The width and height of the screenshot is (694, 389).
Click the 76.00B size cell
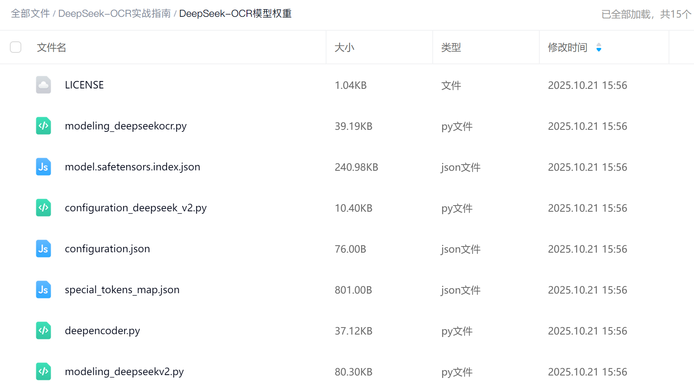(350, 249)
